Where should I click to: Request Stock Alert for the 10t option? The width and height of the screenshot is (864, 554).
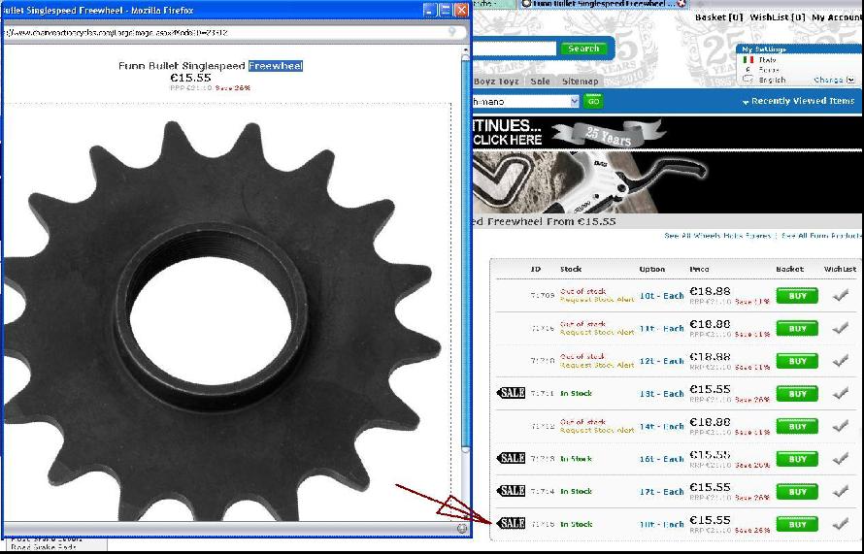click(597, 300)
